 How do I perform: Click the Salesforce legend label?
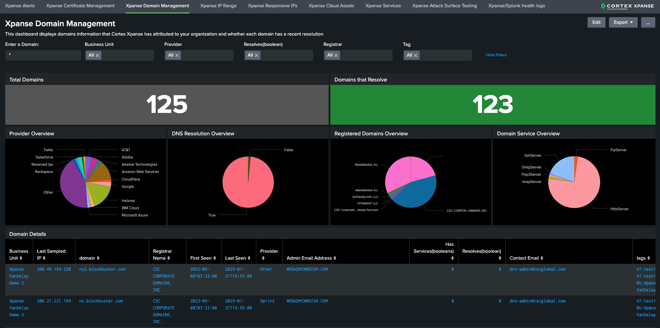click(x=44, y=157)
